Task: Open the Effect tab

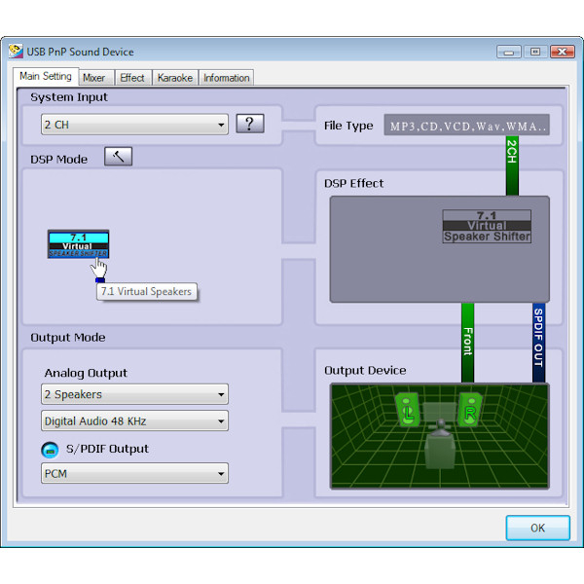Action: (132, 78)
